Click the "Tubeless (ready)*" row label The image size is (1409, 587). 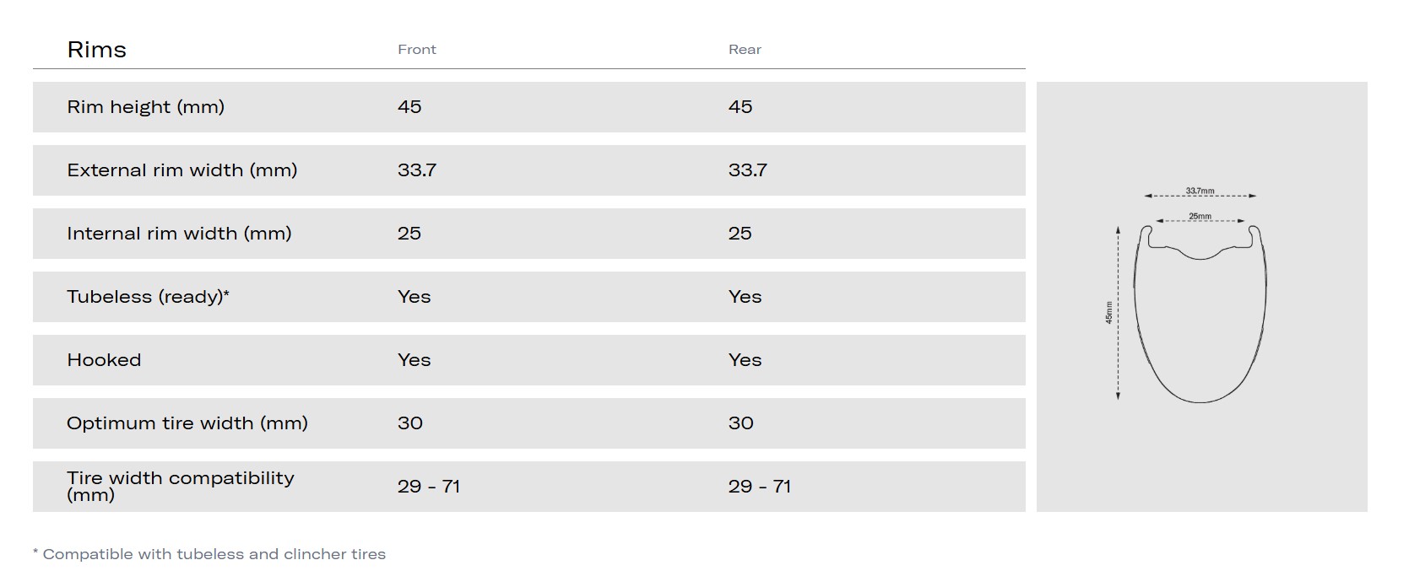point(148,297)
